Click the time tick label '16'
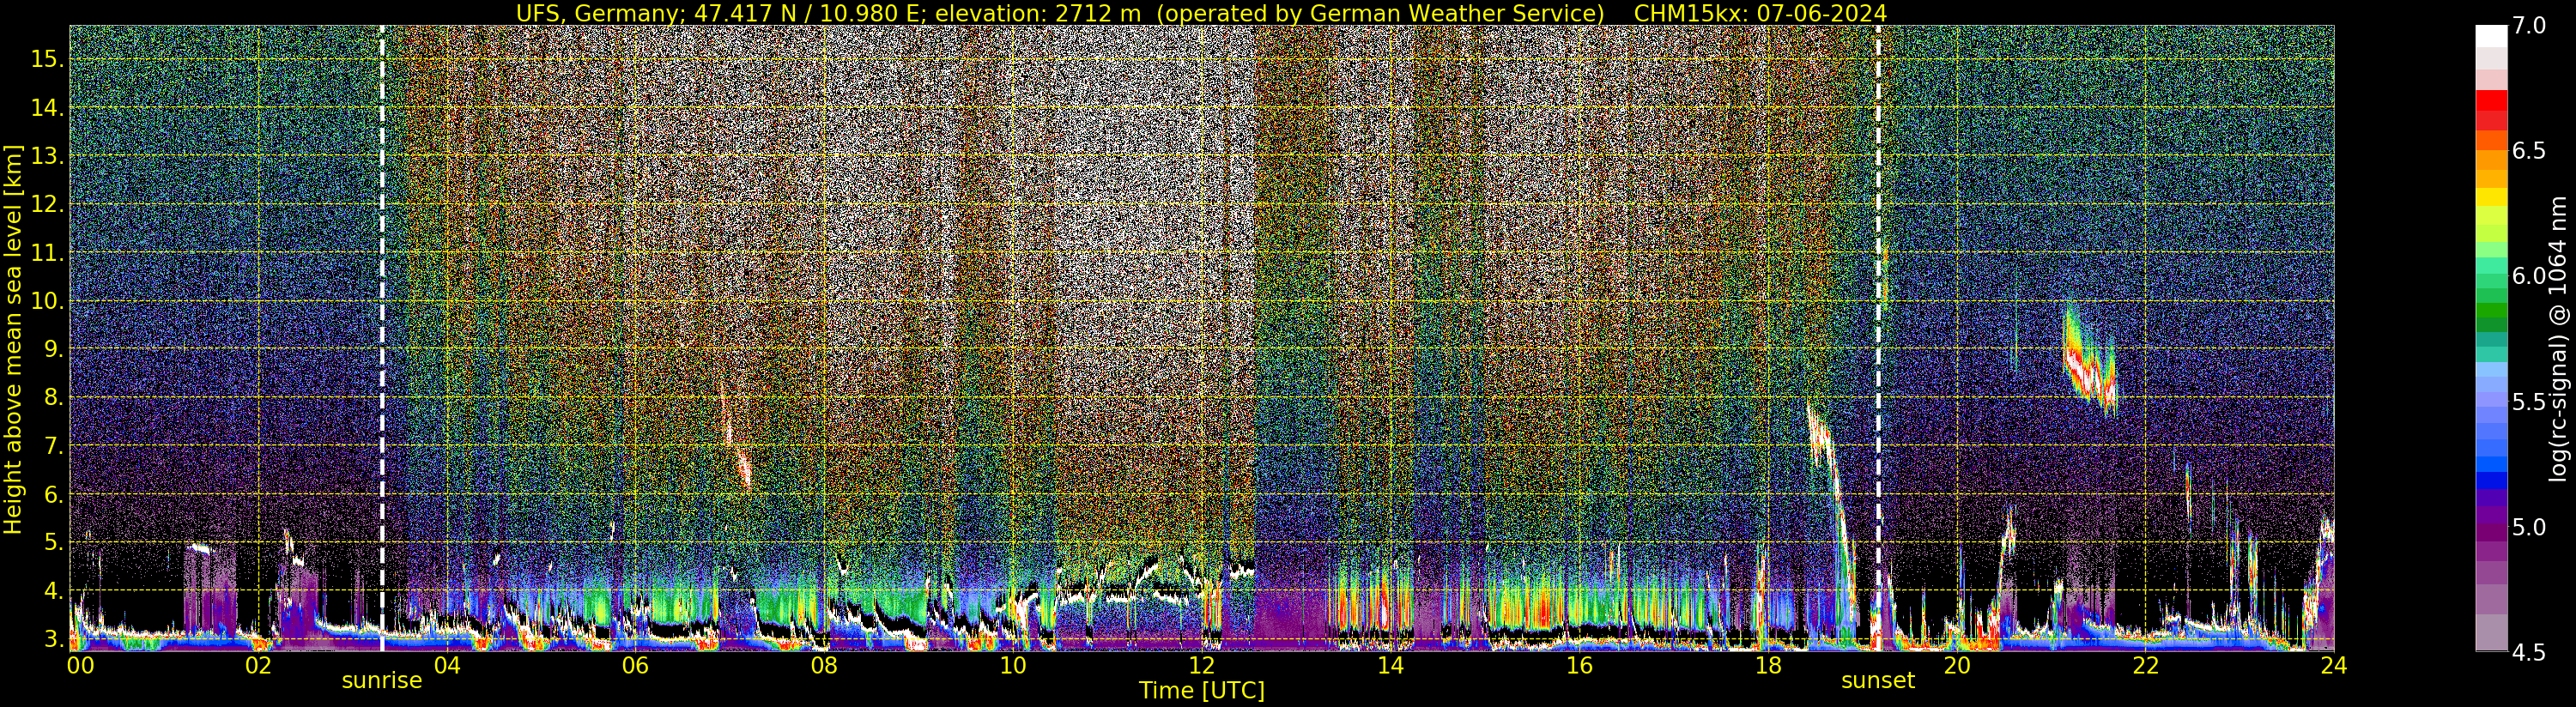The width and height of the screenshot is (2576, 707). click(x=1579, y=665)
